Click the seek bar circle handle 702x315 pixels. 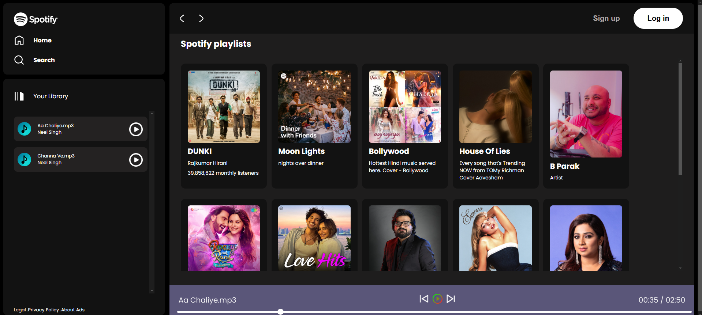click(x=280, y=312)
